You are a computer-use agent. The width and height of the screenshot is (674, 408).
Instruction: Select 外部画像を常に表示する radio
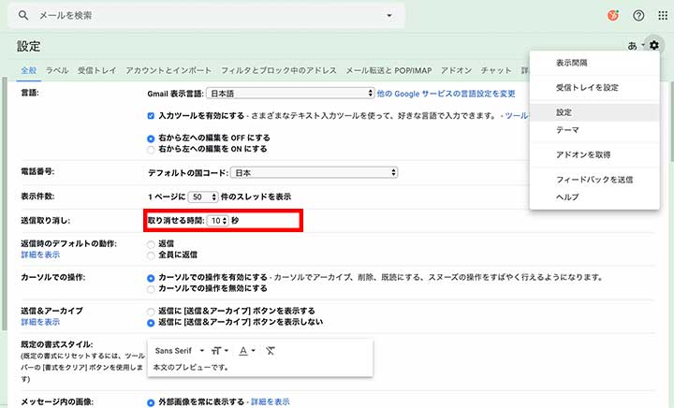point(151,402)
